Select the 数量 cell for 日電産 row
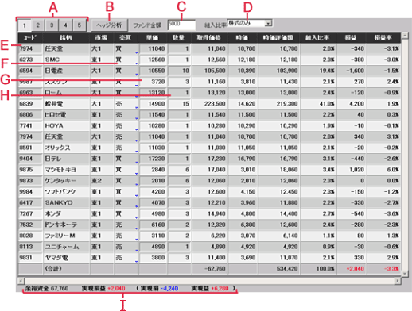This screenshot has height=311, width=412. pyautogui.click(x=179, y=71)
